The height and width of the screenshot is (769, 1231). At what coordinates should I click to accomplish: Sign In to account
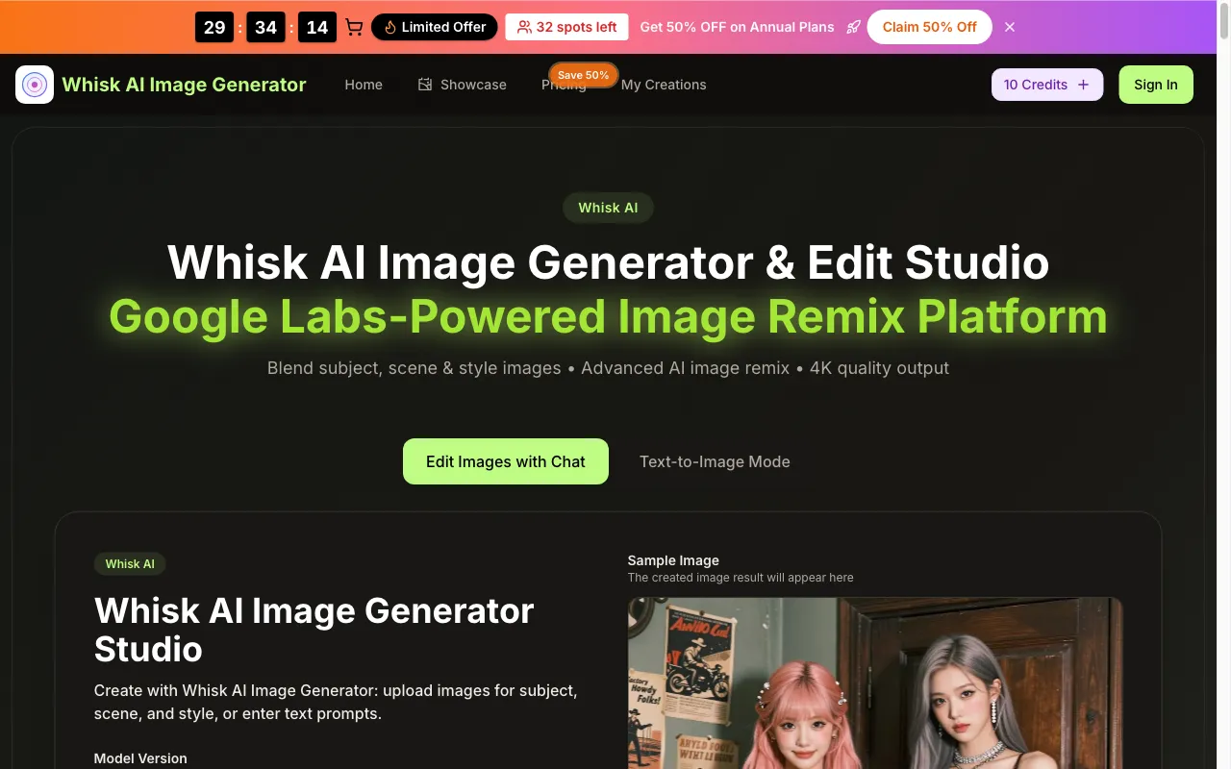click(x=1156, y=85)
